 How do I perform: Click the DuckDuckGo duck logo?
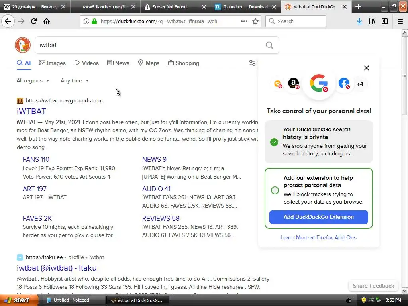click(23, 45)
